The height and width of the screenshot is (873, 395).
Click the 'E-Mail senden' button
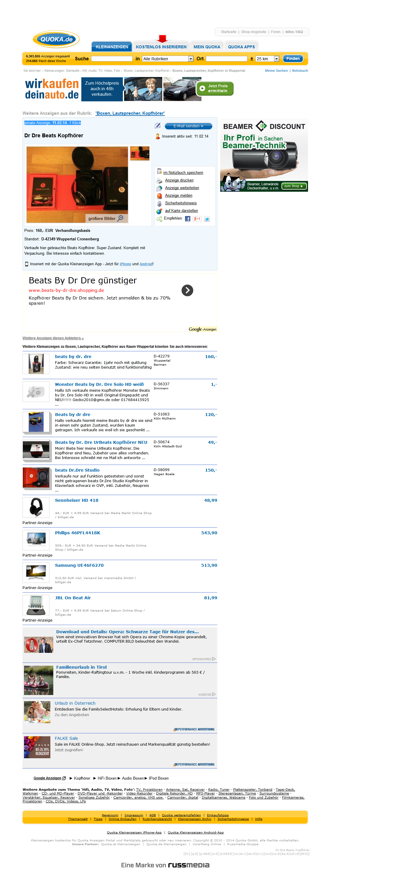point(189,126)
